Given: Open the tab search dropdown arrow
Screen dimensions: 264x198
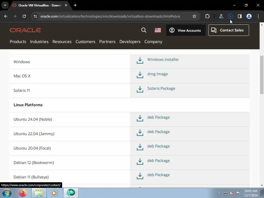Looking at the screenshot, I should [5, 5].
